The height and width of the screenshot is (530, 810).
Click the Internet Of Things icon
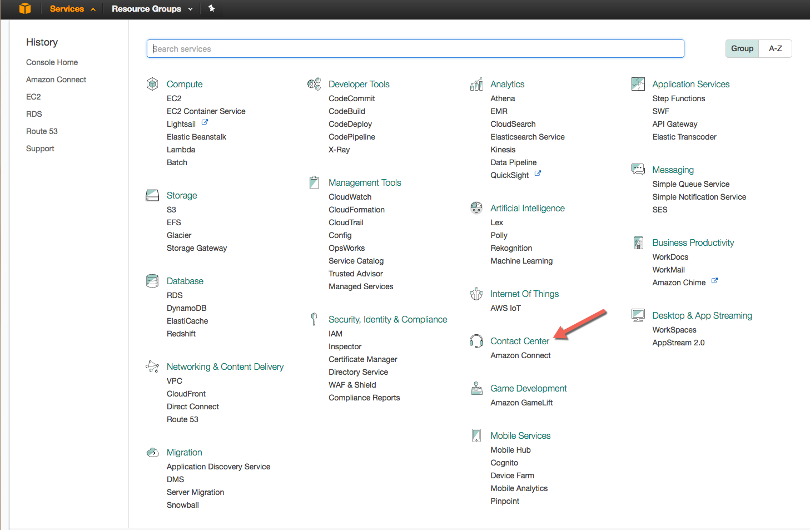pyautogui.click(x=476, y=294)
